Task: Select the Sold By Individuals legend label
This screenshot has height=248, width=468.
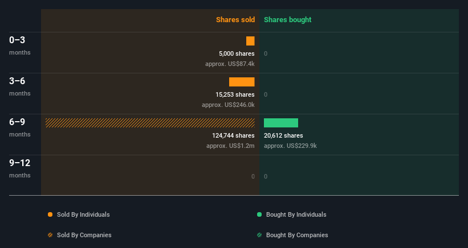Action: pyautogui.click(x=83, y=214)
